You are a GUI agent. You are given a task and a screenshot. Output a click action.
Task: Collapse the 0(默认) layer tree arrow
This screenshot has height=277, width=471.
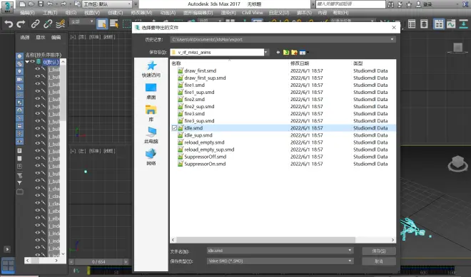click(27, 62)
